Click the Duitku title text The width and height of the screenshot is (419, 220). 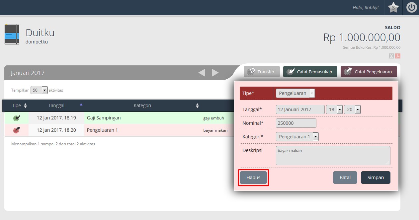pos(40,33)
